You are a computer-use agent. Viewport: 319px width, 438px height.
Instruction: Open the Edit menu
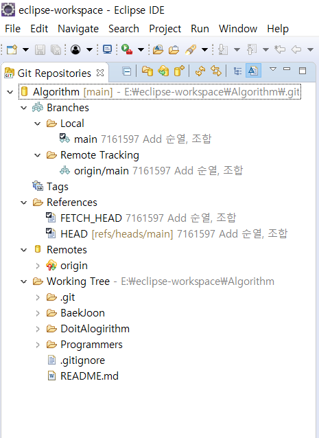pos(39,29)
